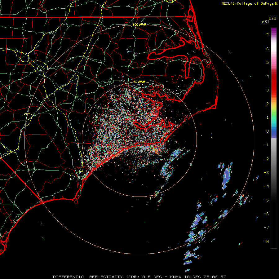Click the 5 value on color scale

pos(268,62)
